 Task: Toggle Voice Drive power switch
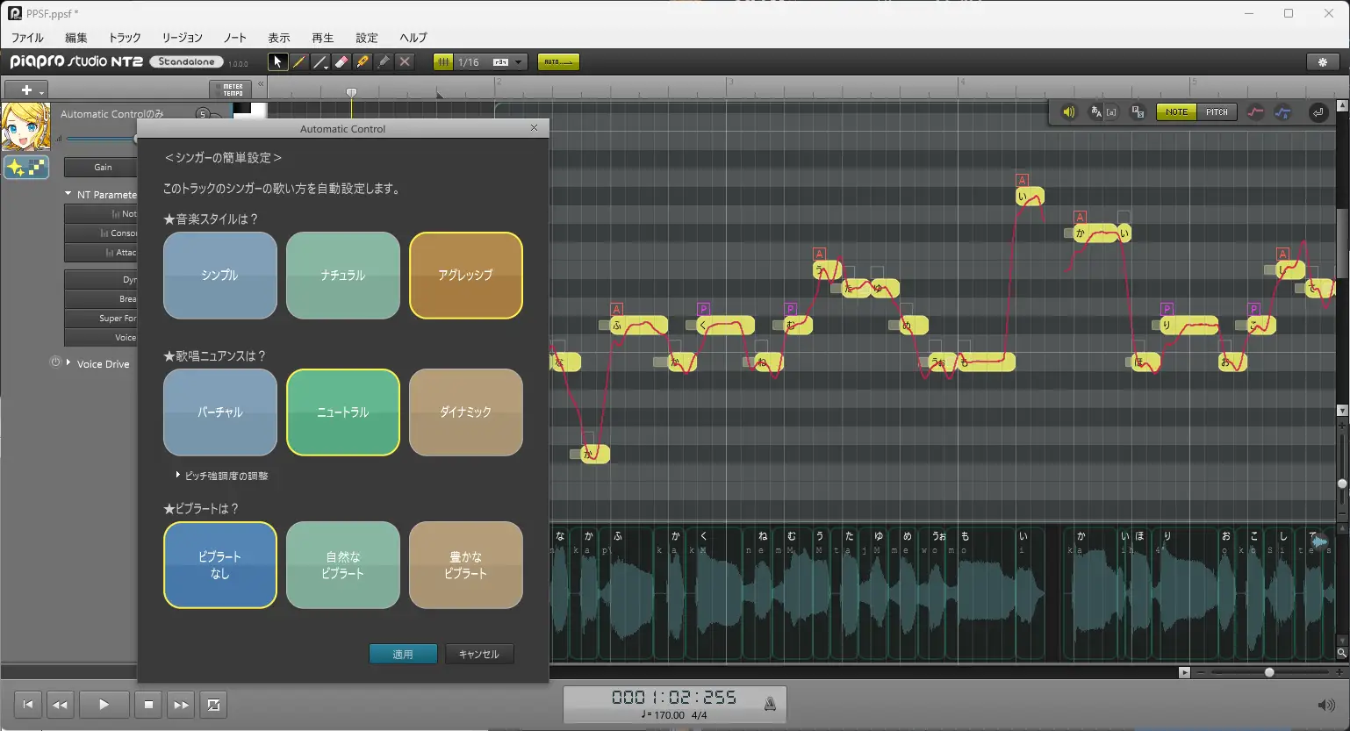[54, 363]
